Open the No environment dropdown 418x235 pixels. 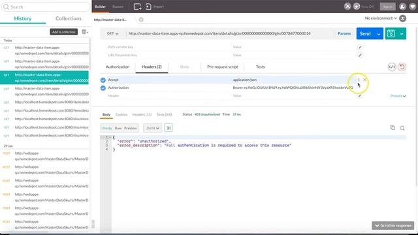(381, 18)
